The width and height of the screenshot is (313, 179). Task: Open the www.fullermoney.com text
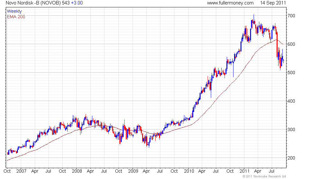230,3
